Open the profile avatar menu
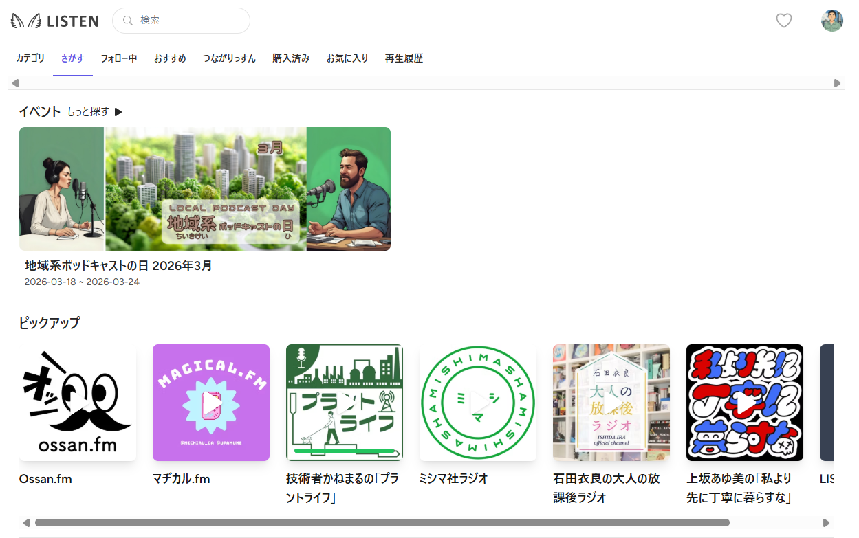Viewport: 859px width, 538px height. [x=831, y=21]
